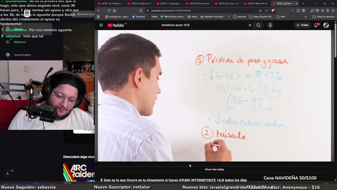337x190 pixels.
Task: Bookmark this page with the bookmark icon
Action: click(141, 11)
